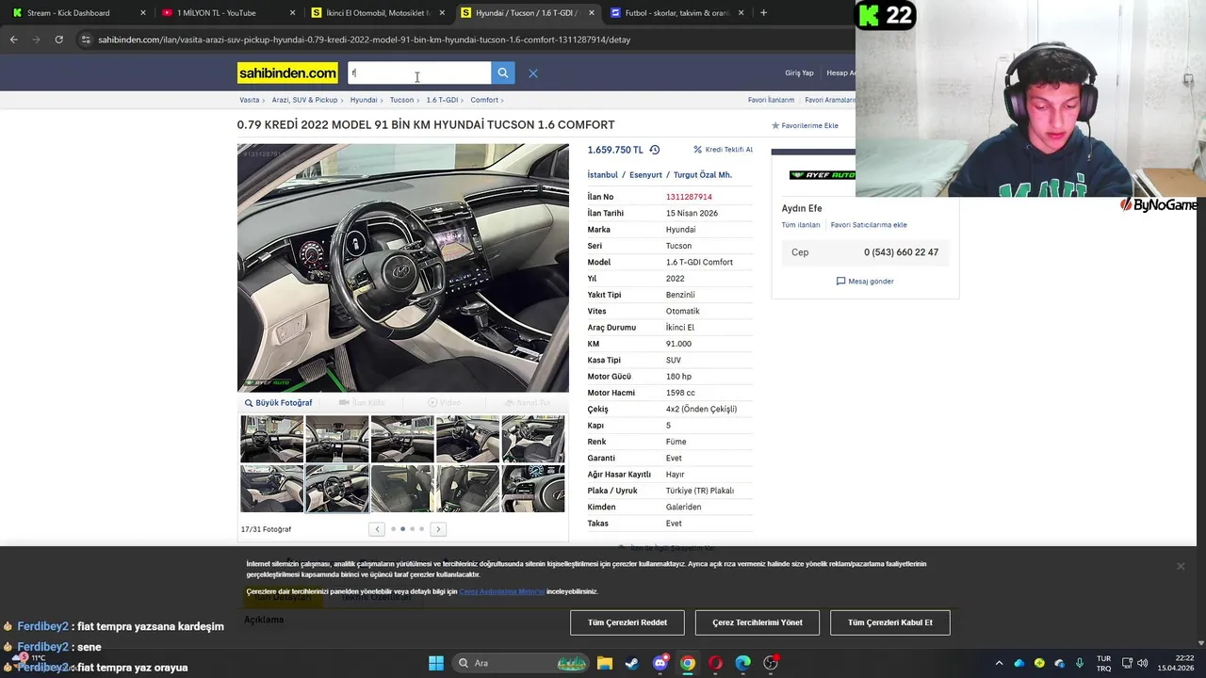Click Çerez Tercihlerimi Yönet button

coord(758,622)
